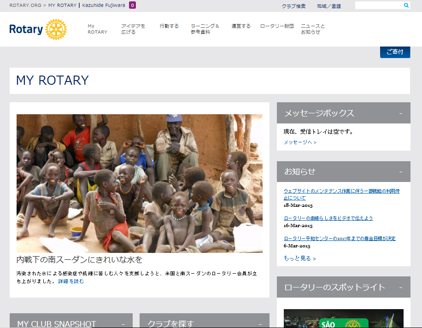
Task: Collapse the ロータリーのスポットライト panel
Action: [x=401, y=287]
